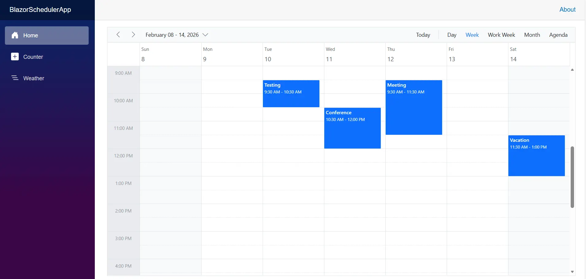The width and height of the screenshot is (586, 279).
Task: Click the 4:00 PM time label
Action: 123,266
